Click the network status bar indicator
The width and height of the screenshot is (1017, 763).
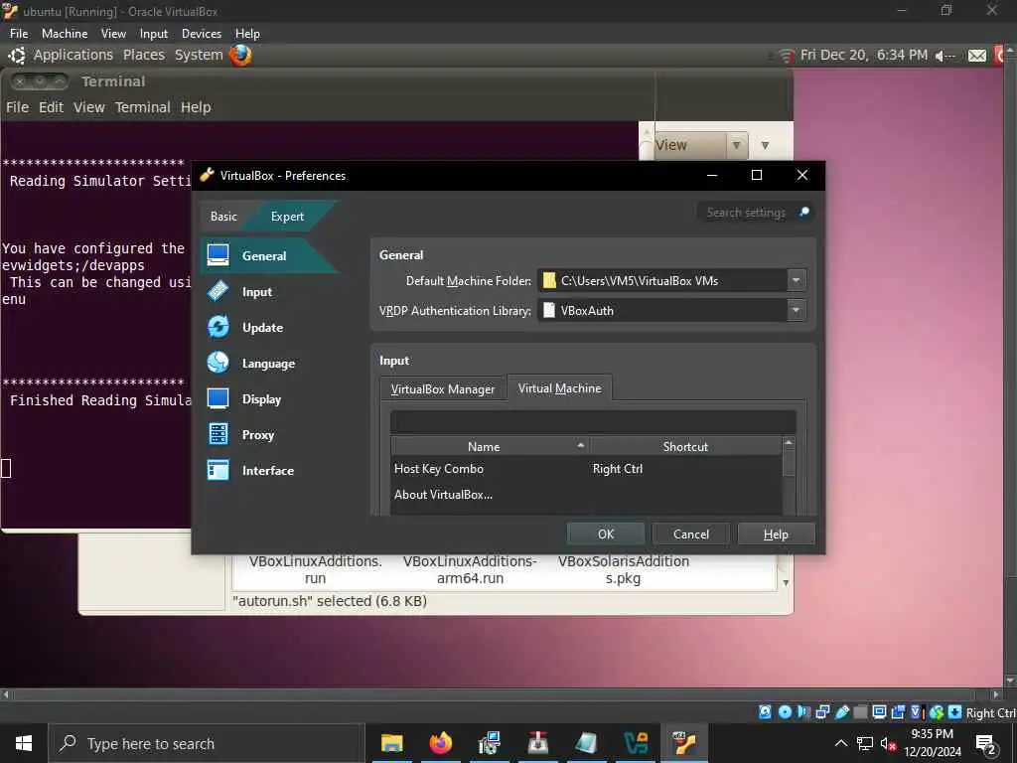822,712
